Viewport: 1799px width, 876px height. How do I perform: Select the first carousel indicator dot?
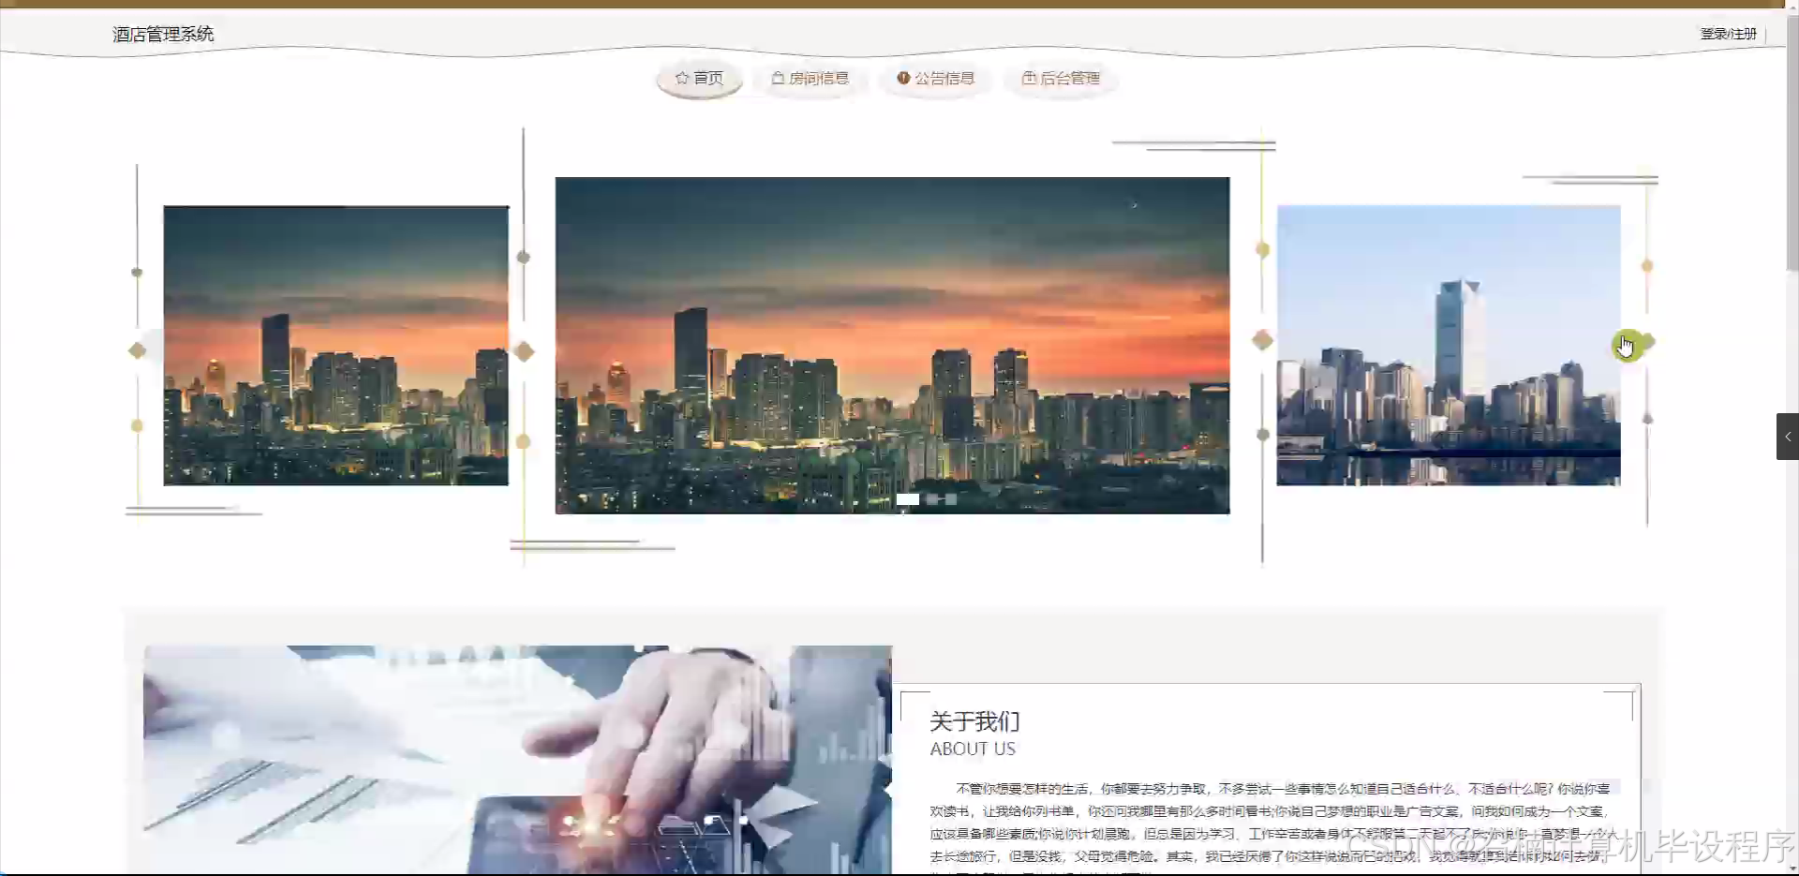pyautogui.click(x=907, y=498)
